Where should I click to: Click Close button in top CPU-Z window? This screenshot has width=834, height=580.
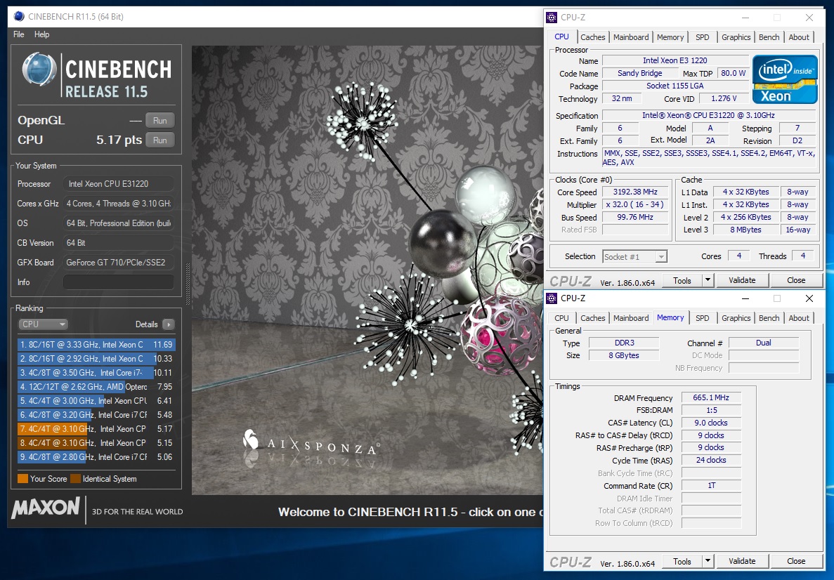coord(796,280)
